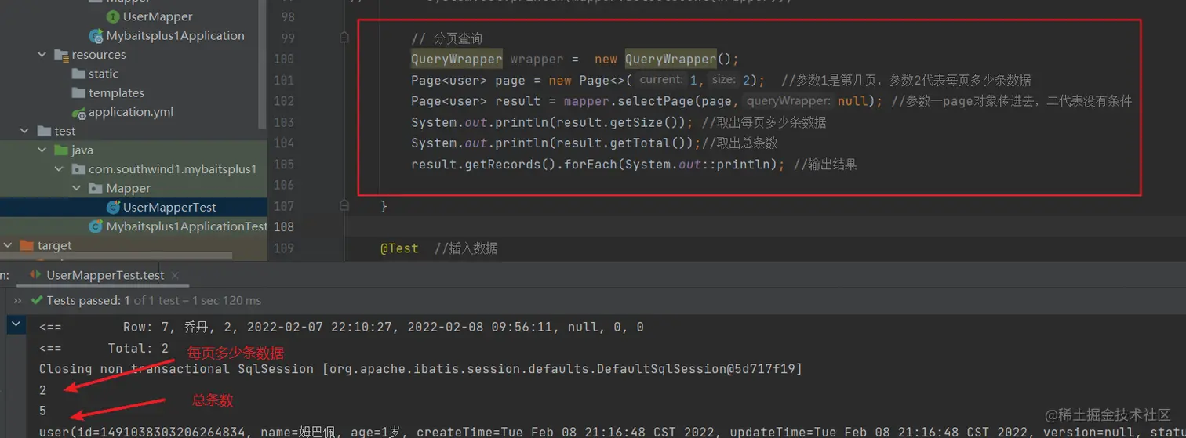Click the user(id=1491038303206264834 output line
Screen dimensions: 1186x438
coord(612,432)
